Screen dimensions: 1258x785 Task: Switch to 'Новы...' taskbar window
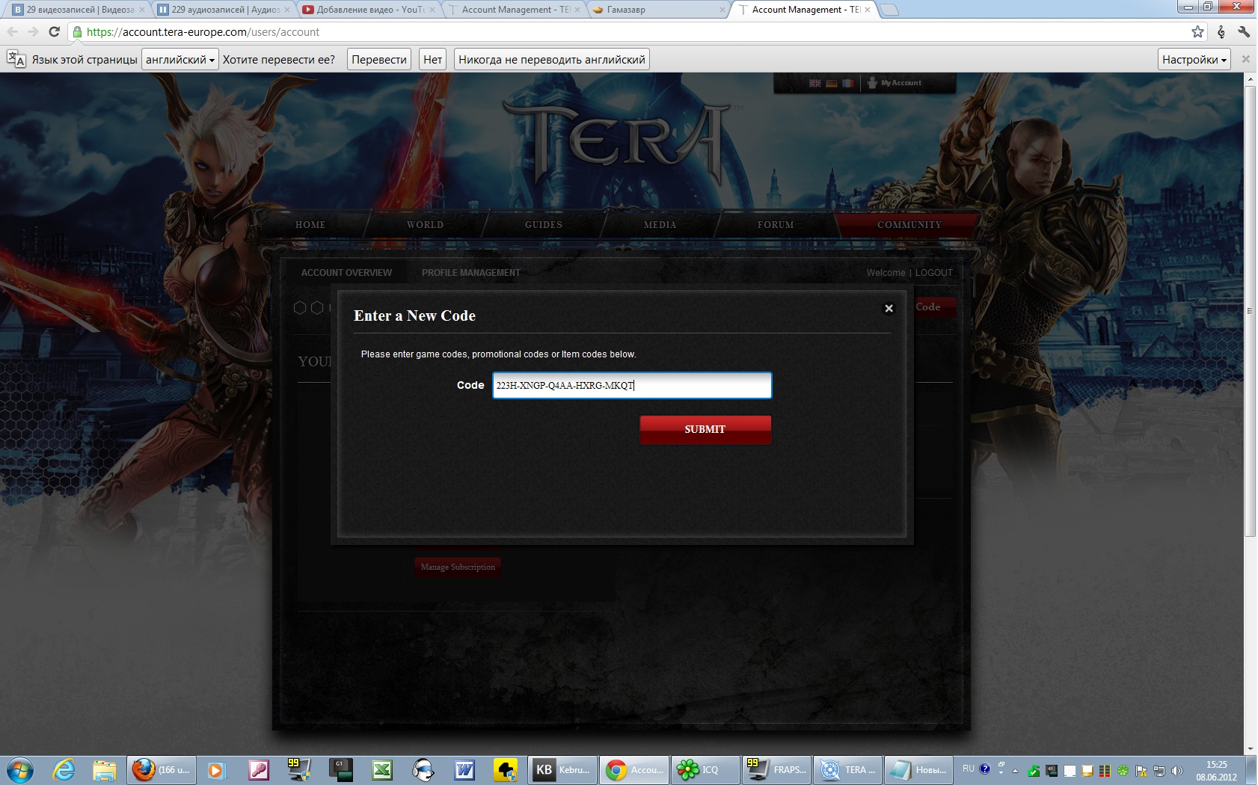tap(918, 769)
